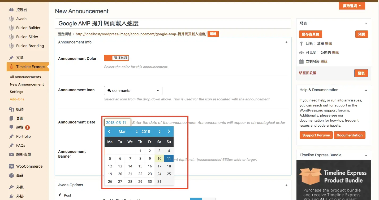Click the Fusion Slider sidebar icon

(11, 37)
